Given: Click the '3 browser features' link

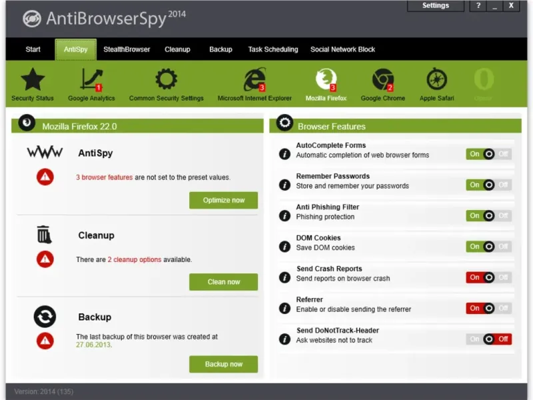Looking at the screenshot, I should coord(105,177).
